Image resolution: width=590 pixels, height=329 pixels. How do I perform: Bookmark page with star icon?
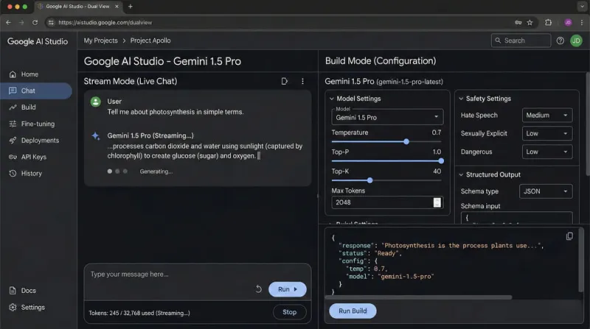(x=530, y=23)
